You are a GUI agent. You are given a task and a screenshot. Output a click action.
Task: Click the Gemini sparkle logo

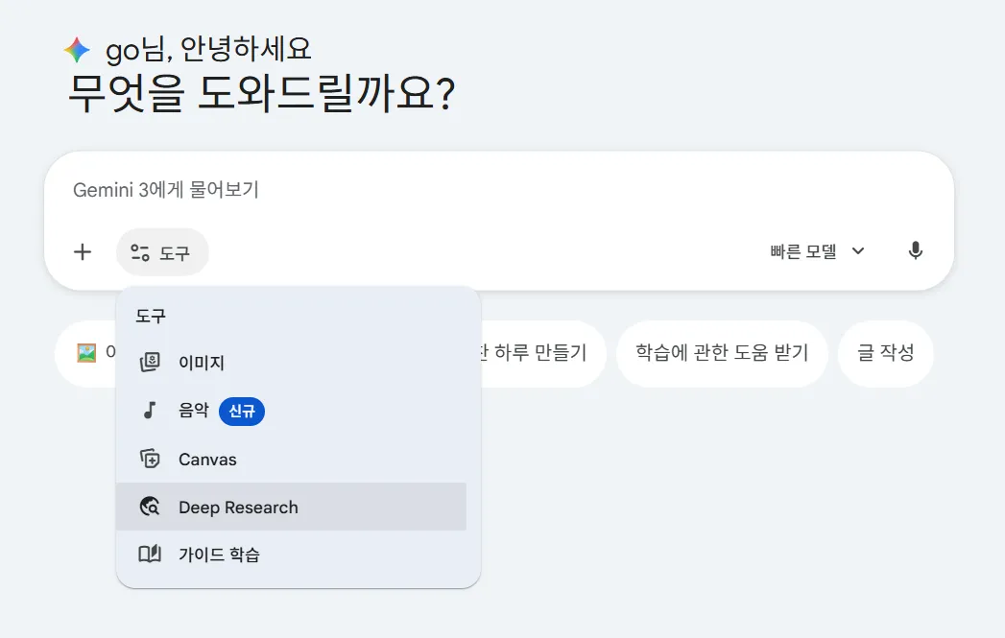pos(78,50)
